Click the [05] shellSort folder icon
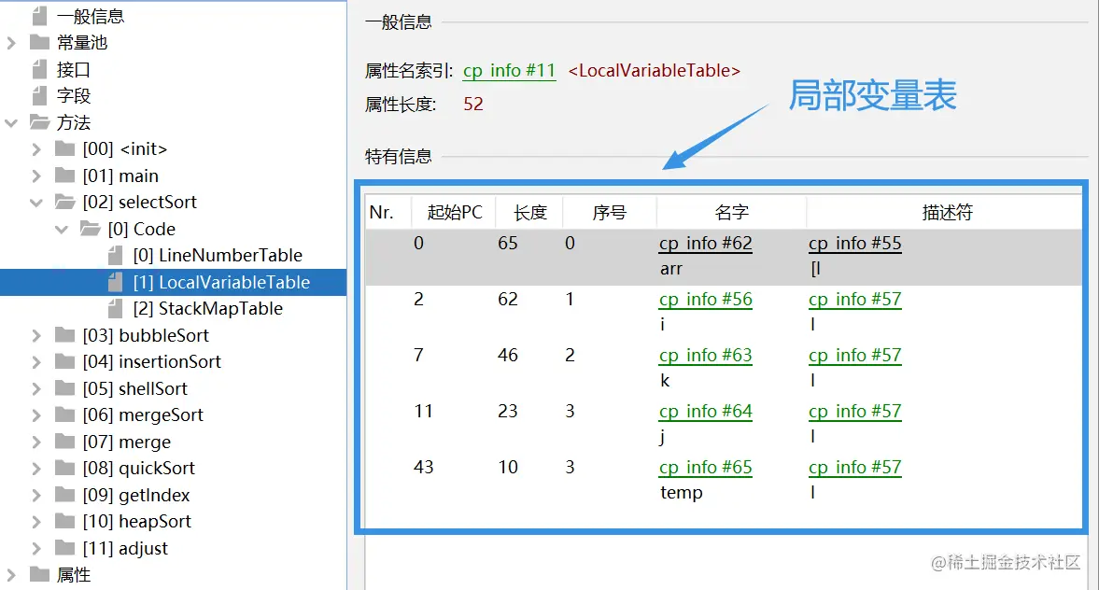Image resolution: width=1099 pixels, height=590 pixels. tap(65, 388)
